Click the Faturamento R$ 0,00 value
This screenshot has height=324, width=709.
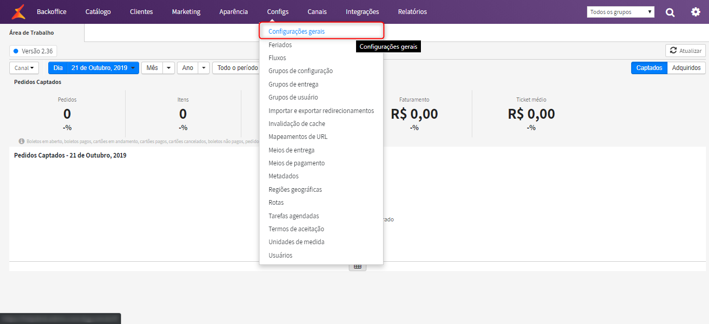point(414,114)
